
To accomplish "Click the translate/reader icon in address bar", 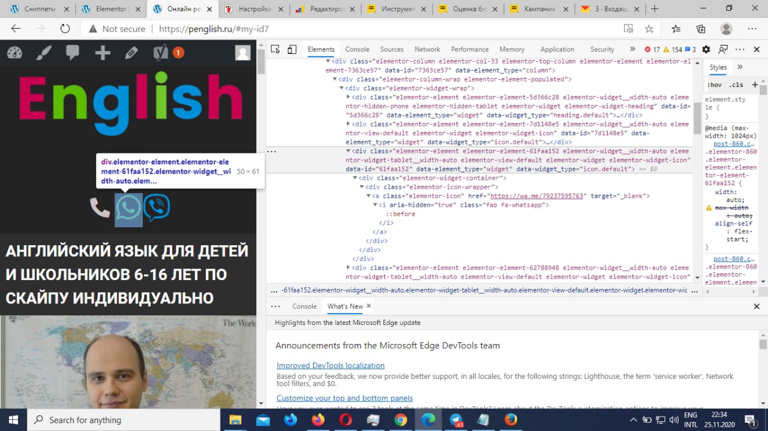I will [x=628, y=29].
